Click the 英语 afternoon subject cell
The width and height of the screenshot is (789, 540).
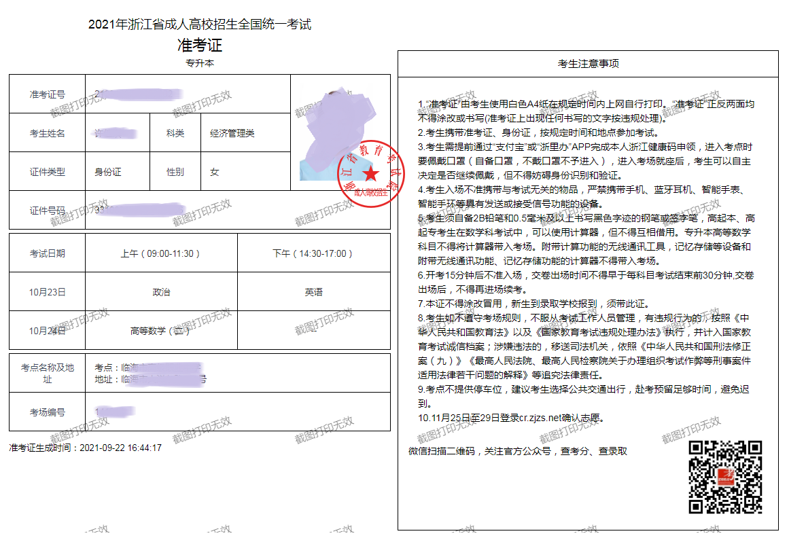point(313,291)
